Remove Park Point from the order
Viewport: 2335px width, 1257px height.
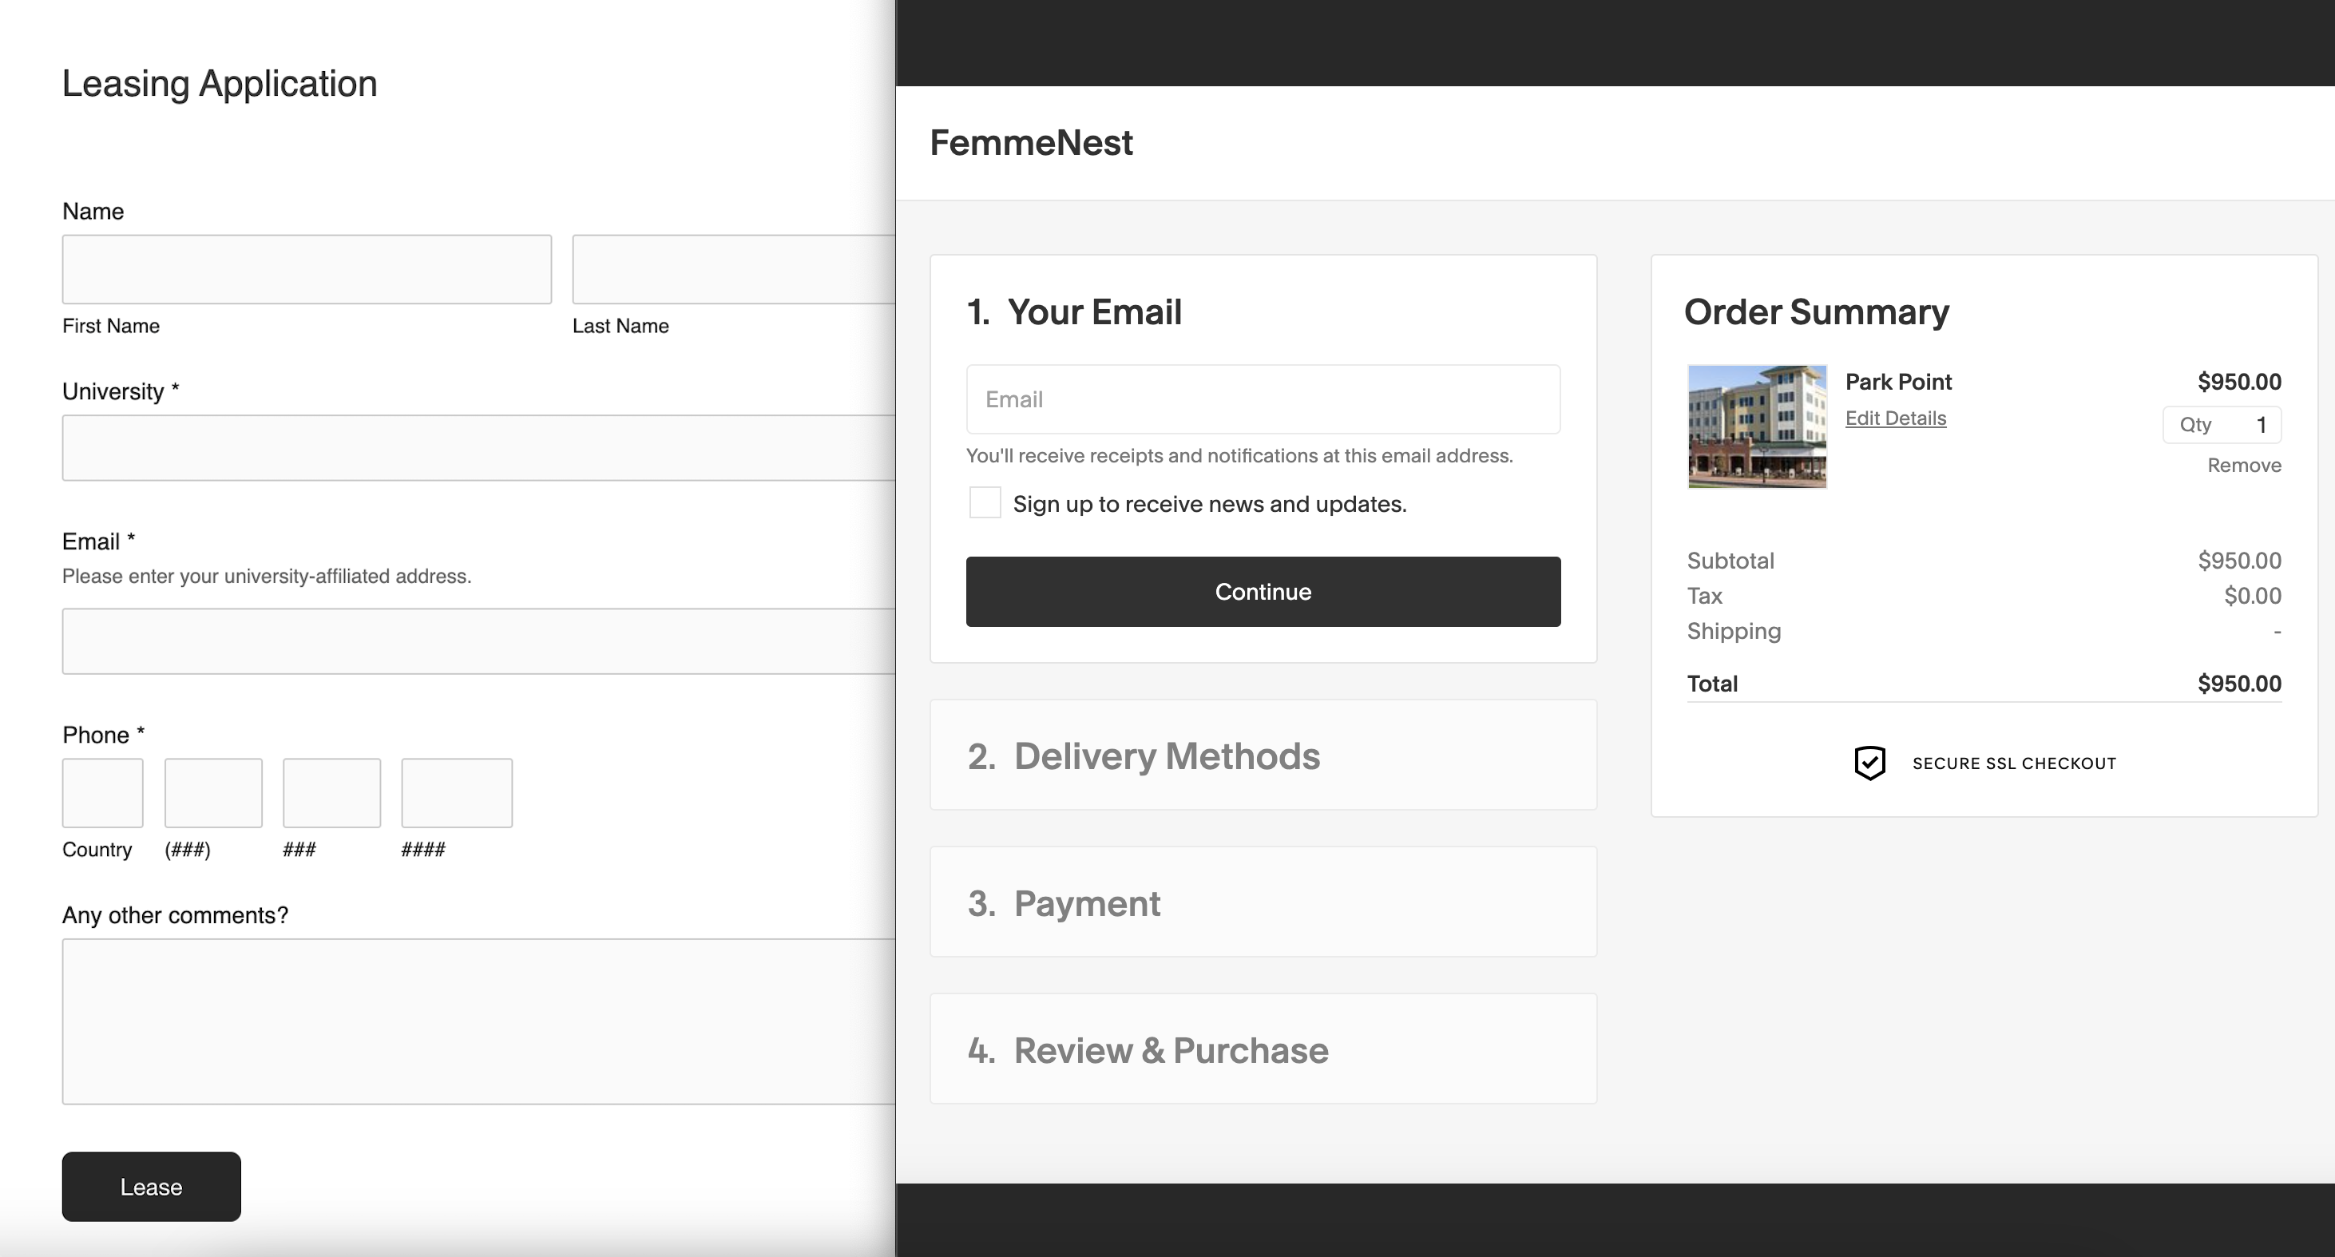pyautogui.click(x=2243, y=465)
